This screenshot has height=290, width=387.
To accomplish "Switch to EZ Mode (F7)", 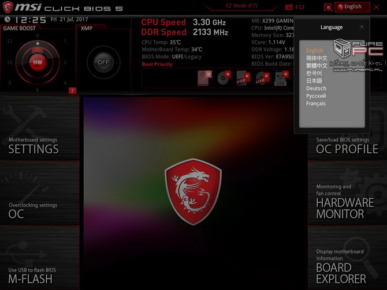I will [241, 6].
